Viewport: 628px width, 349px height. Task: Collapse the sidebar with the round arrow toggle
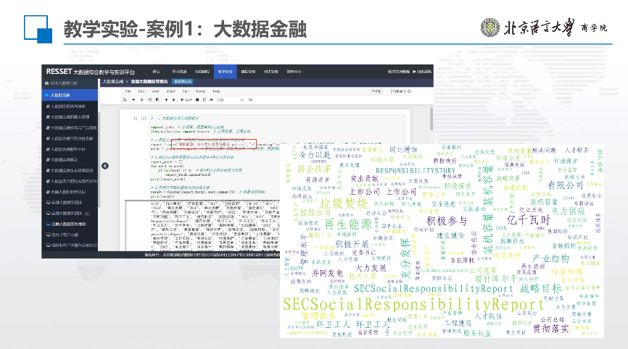[x=104, y=165]
